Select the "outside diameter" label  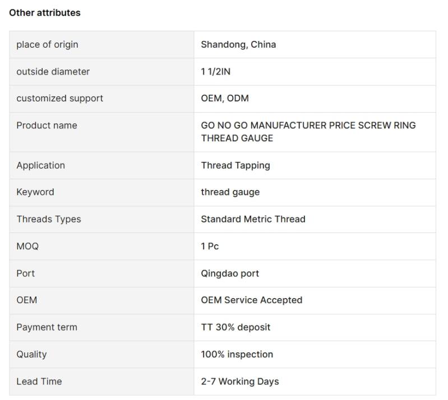(53, 71)
